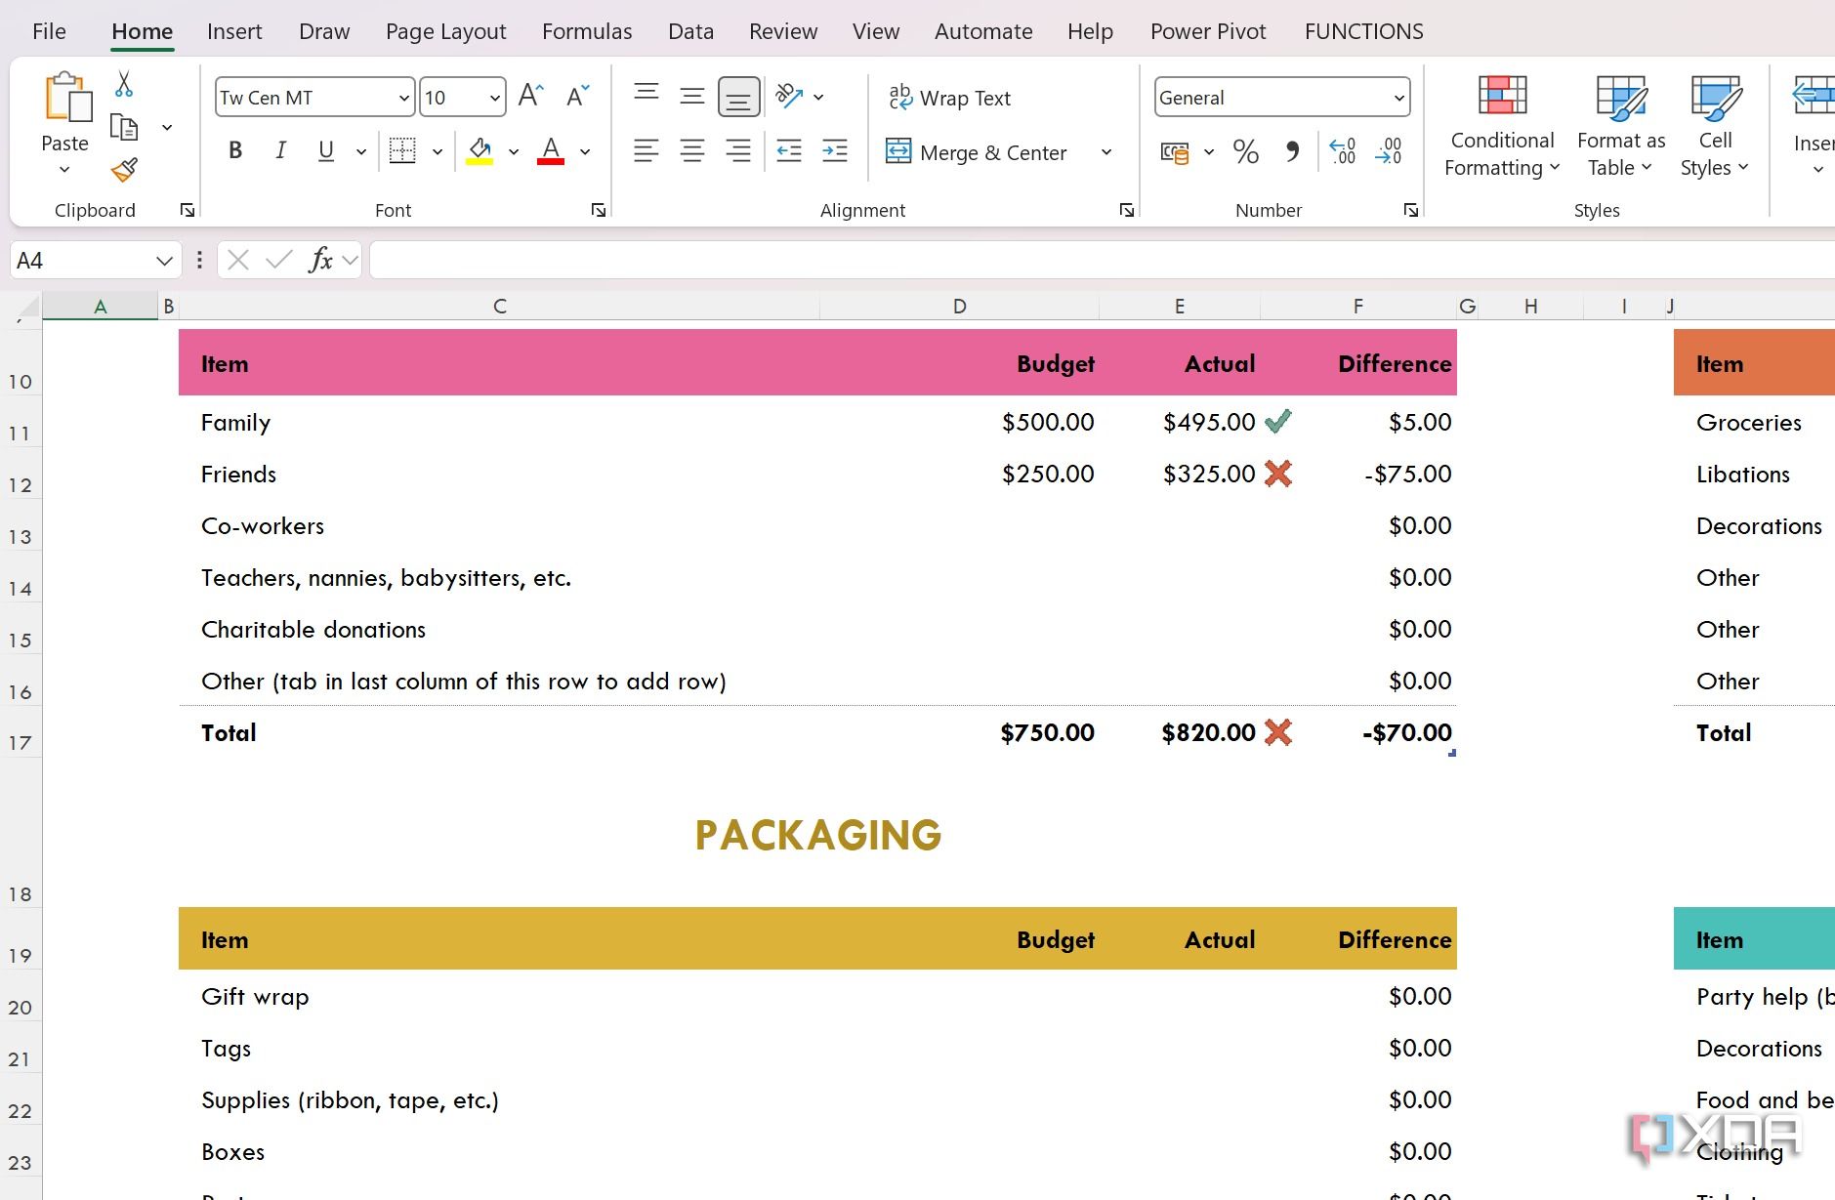Switch to the Page Layout tab
1835x1200 pixels.
(445, 31)
